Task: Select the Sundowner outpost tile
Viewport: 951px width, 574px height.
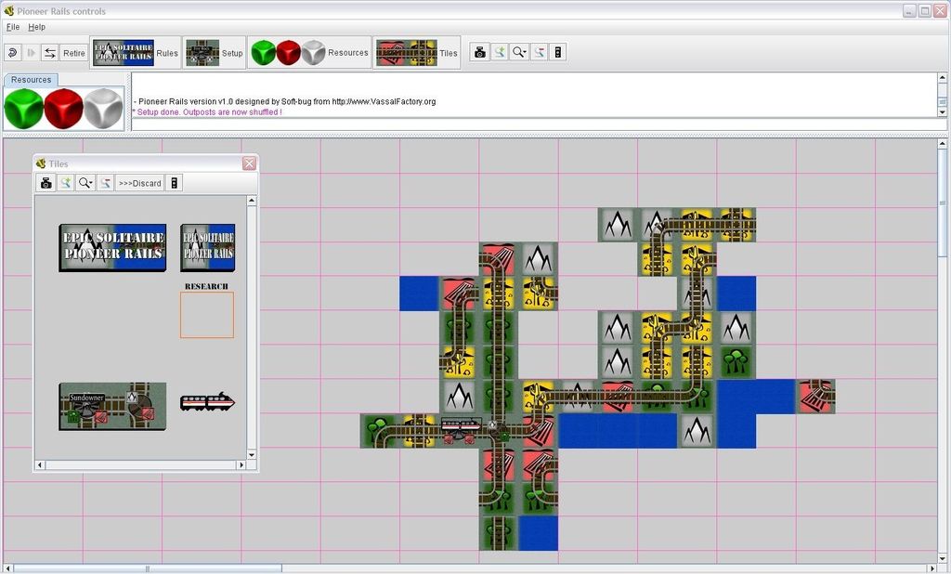Action: click(x=112, y=407)
